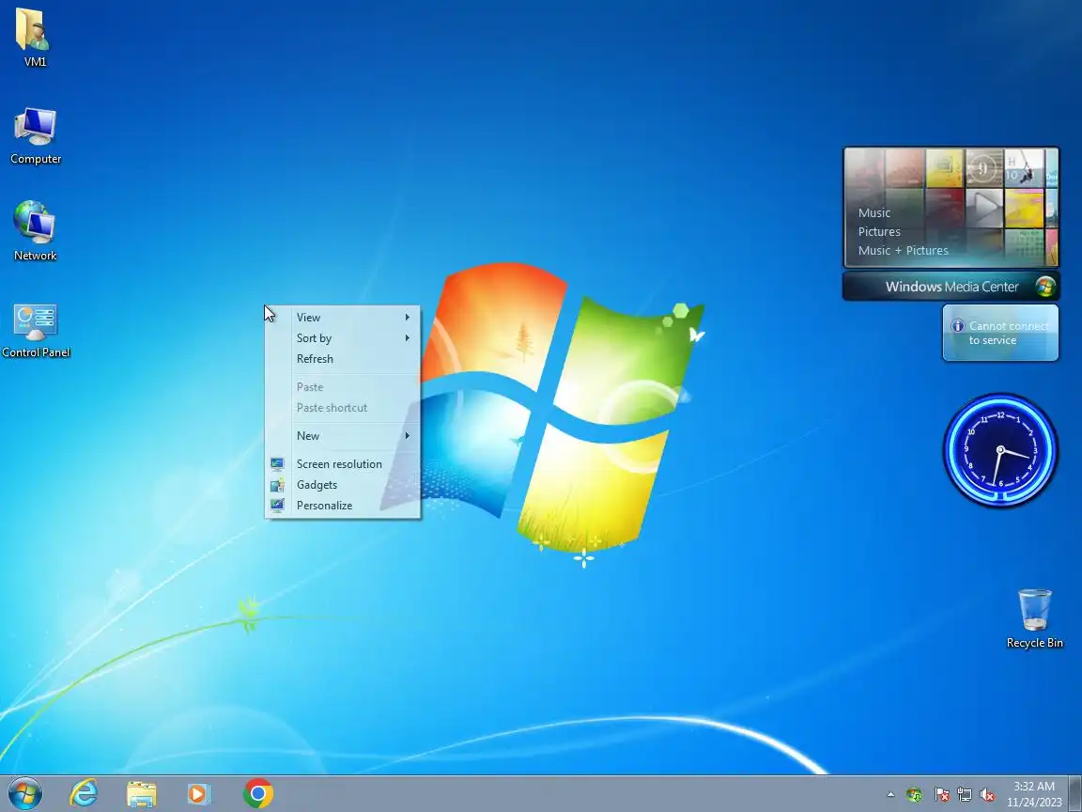Expand the New submenu
This screenshot has height=812, width=1082.
coord(343,436)
